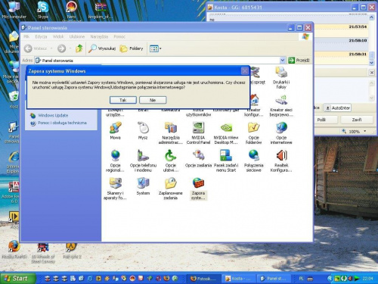Open the Pomoc menu

119,36
